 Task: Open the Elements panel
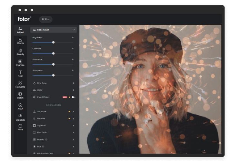coord(20,85)
